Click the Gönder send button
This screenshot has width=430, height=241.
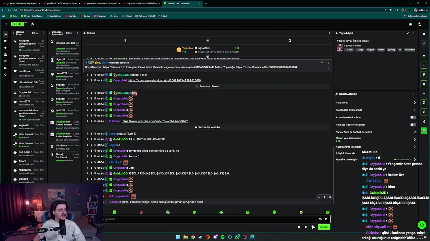pyautogui.click(x=324, y=227)
